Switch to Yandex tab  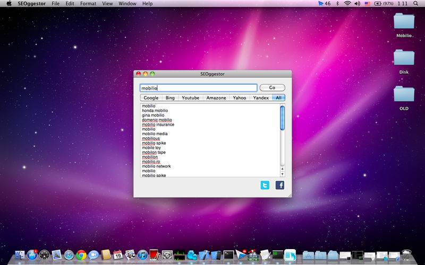261,98
